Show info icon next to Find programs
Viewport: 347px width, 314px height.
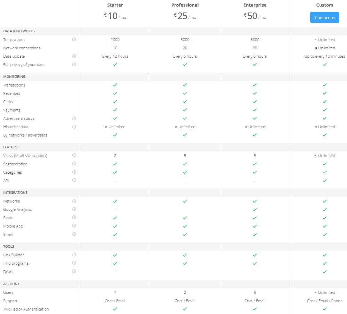pos(74,263)
